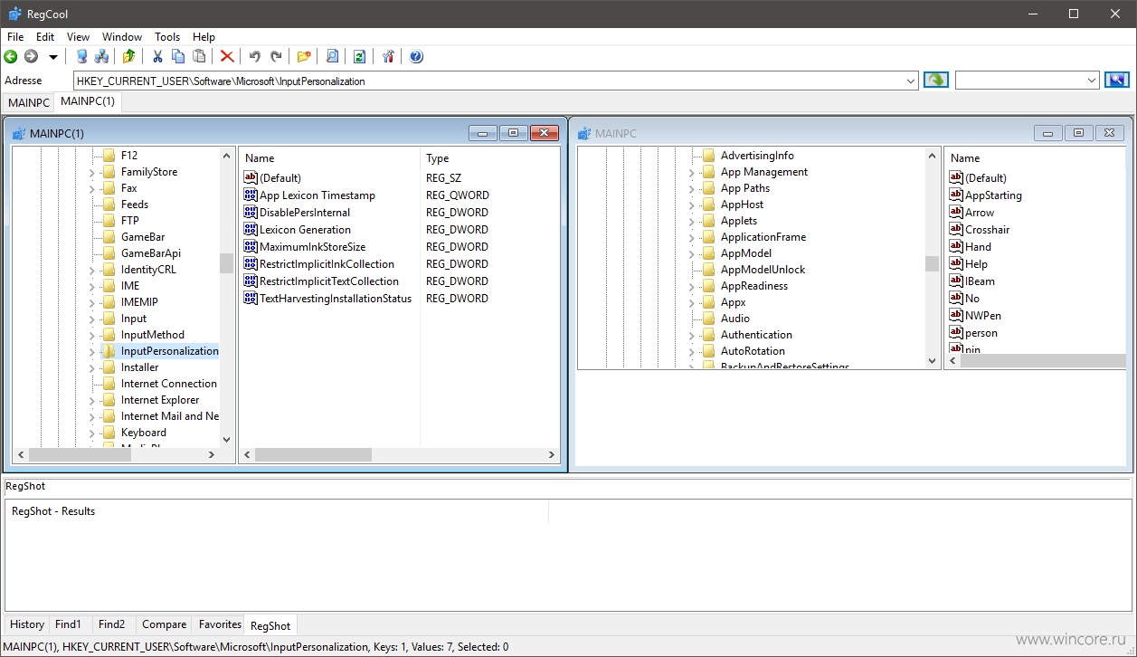This screenshot has width=1137, height=657.
Task: Click the folder icon next to AdvertisingInfo
Action: 708,156
